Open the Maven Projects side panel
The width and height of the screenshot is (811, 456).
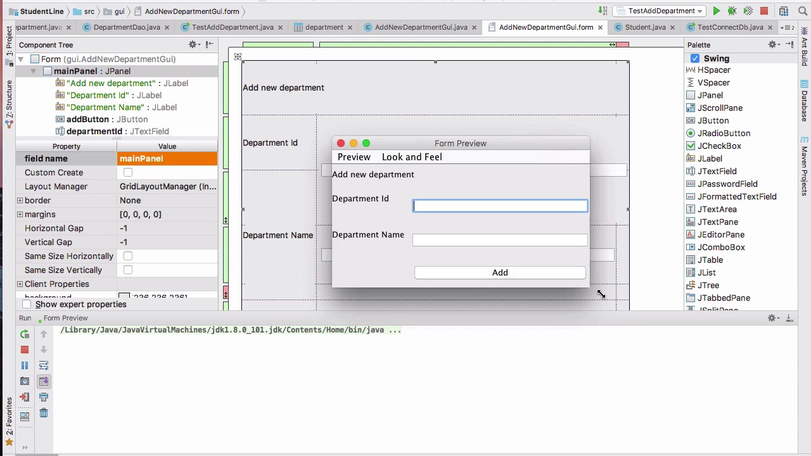coord(805,165)
